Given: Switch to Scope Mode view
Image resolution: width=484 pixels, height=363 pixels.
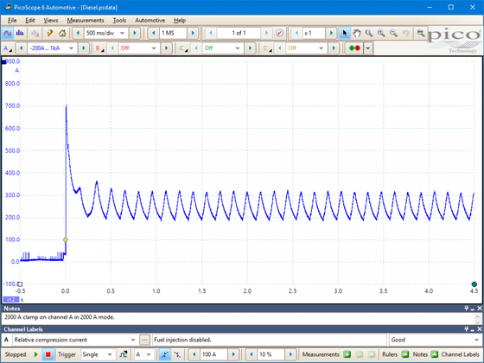Looking at the screenshot, I should [8, 33].
